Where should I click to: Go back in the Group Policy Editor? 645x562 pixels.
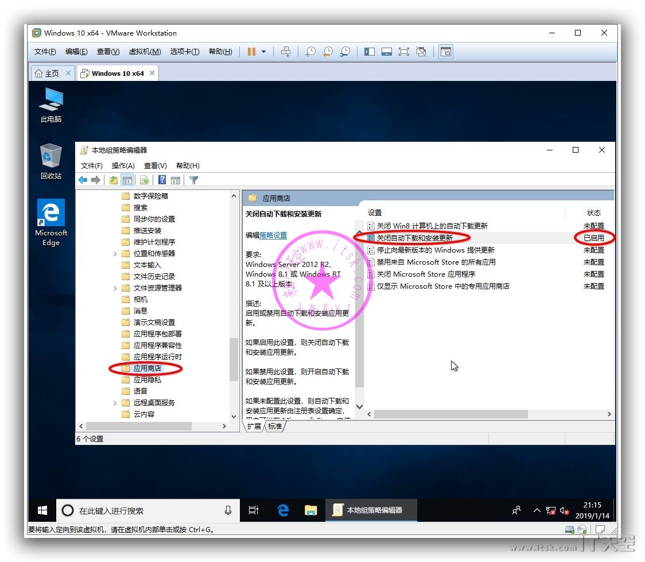pos(83,180)
